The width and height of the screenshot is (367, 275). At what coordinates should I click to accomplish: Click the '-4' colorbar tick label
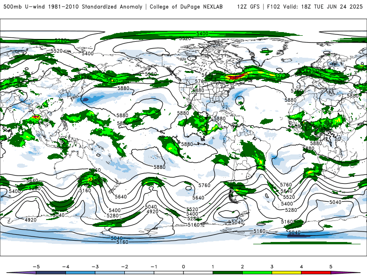tap(66, 267)
